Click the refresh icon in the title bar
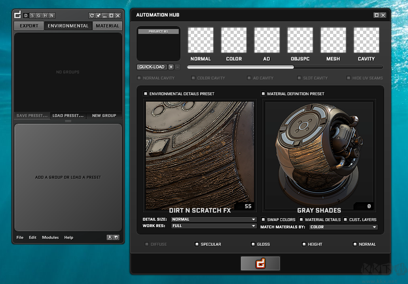The image size is (408, 284). (92, 15)
